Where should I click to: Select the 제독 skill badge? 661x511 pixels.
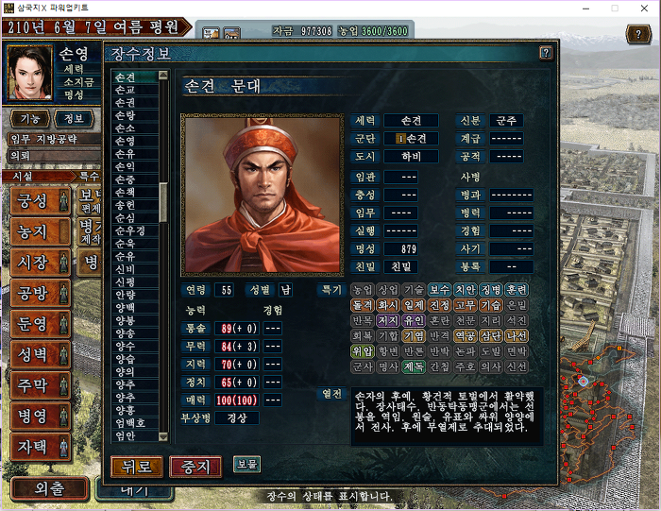[414, 366]
